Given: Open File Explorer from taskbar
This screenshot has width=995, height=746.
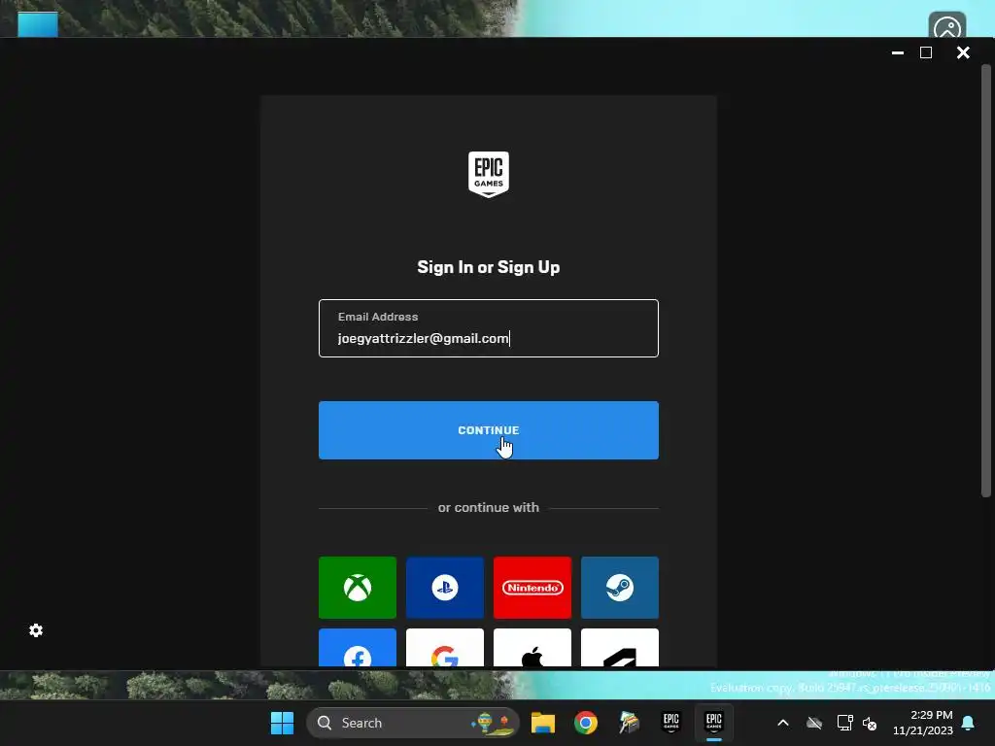Looking at the screenshot, I should 543,723.
